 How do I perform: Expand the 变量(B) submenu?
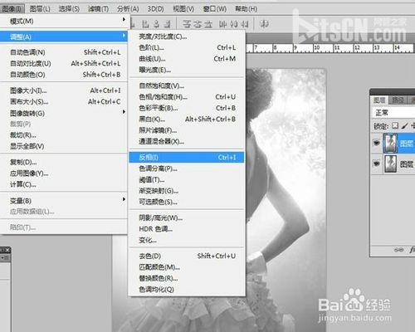pyautogui.click(x=64, y=201)
